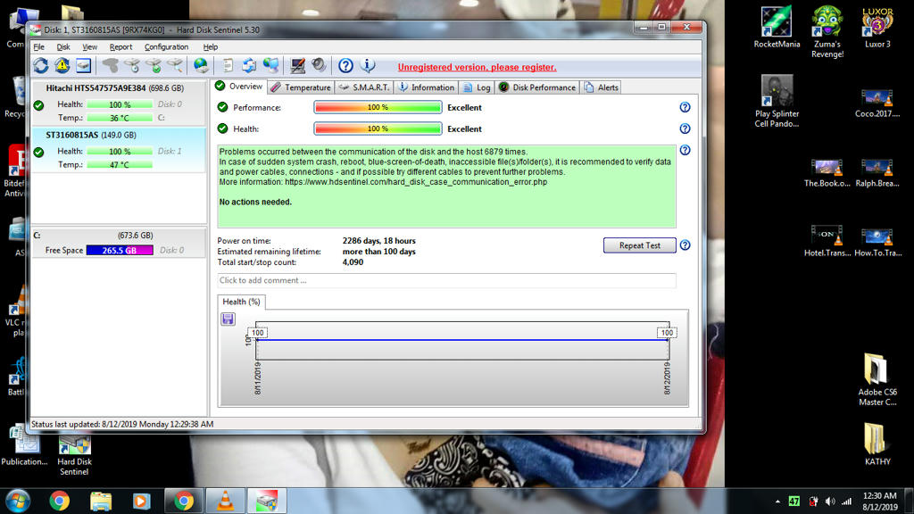Click the report document toolbar icon
Image resolution: width=914 pixels, height=514 pixels.
coord(228,65)
